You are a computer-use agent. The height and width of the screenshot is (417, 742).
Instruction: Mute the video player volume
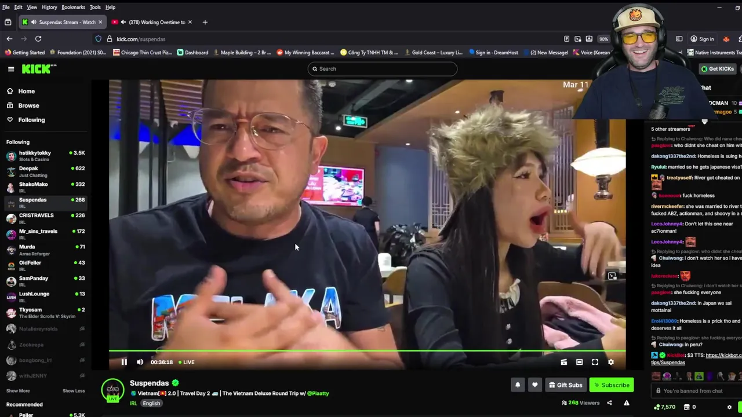140,362
